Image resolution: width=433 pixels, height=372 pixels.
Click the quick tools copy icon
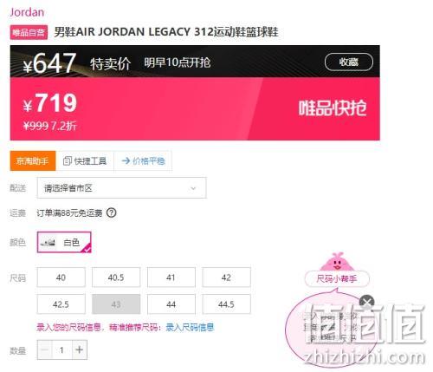(x=68, y=160)
